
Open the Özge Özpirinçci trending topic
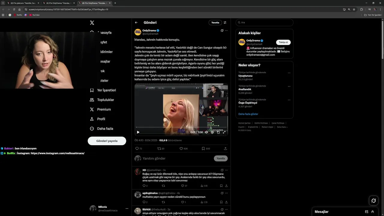point(248,103)
